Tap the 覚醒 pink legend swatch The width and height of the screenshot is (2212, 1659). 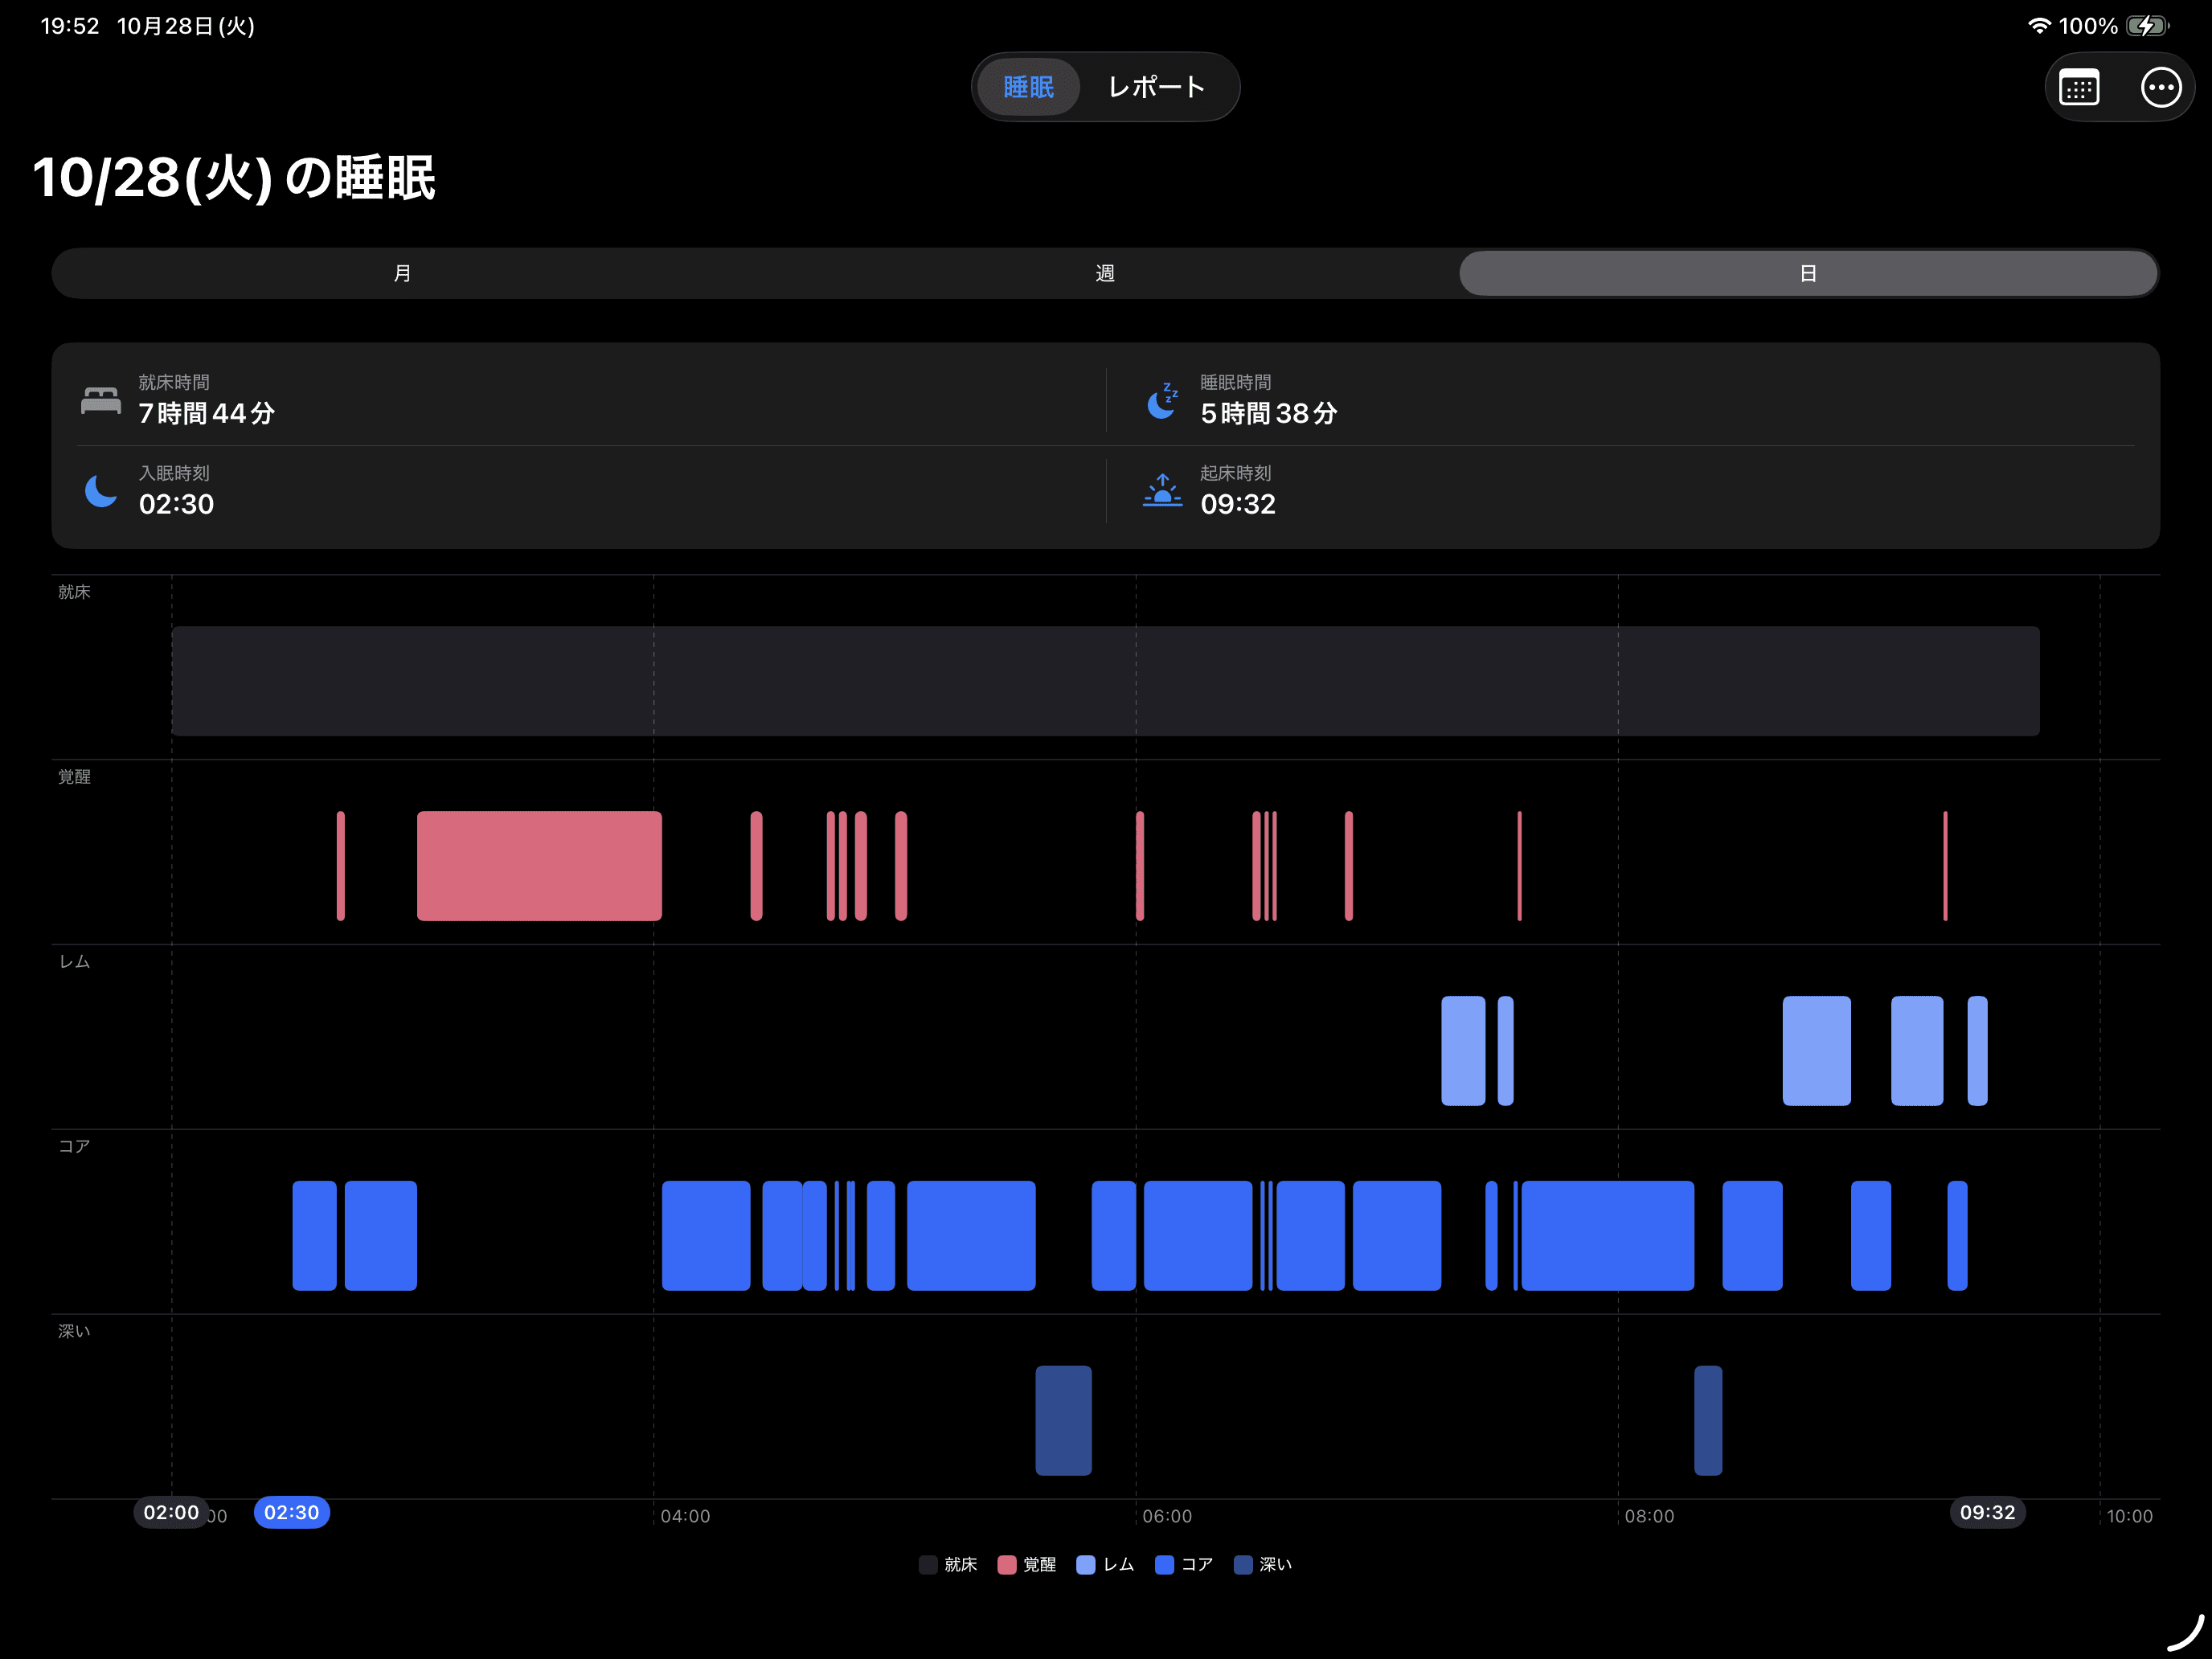[x=1007, y=1565]
